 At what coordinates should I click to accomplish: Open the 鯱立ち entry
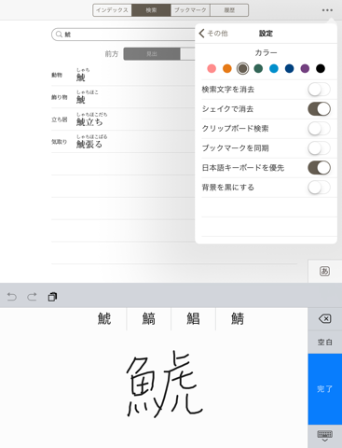[123, 119]
